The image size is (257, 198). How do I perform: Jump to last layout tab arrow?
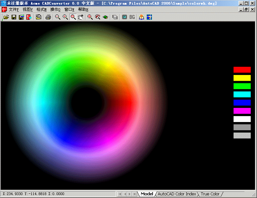pos(134,194)
